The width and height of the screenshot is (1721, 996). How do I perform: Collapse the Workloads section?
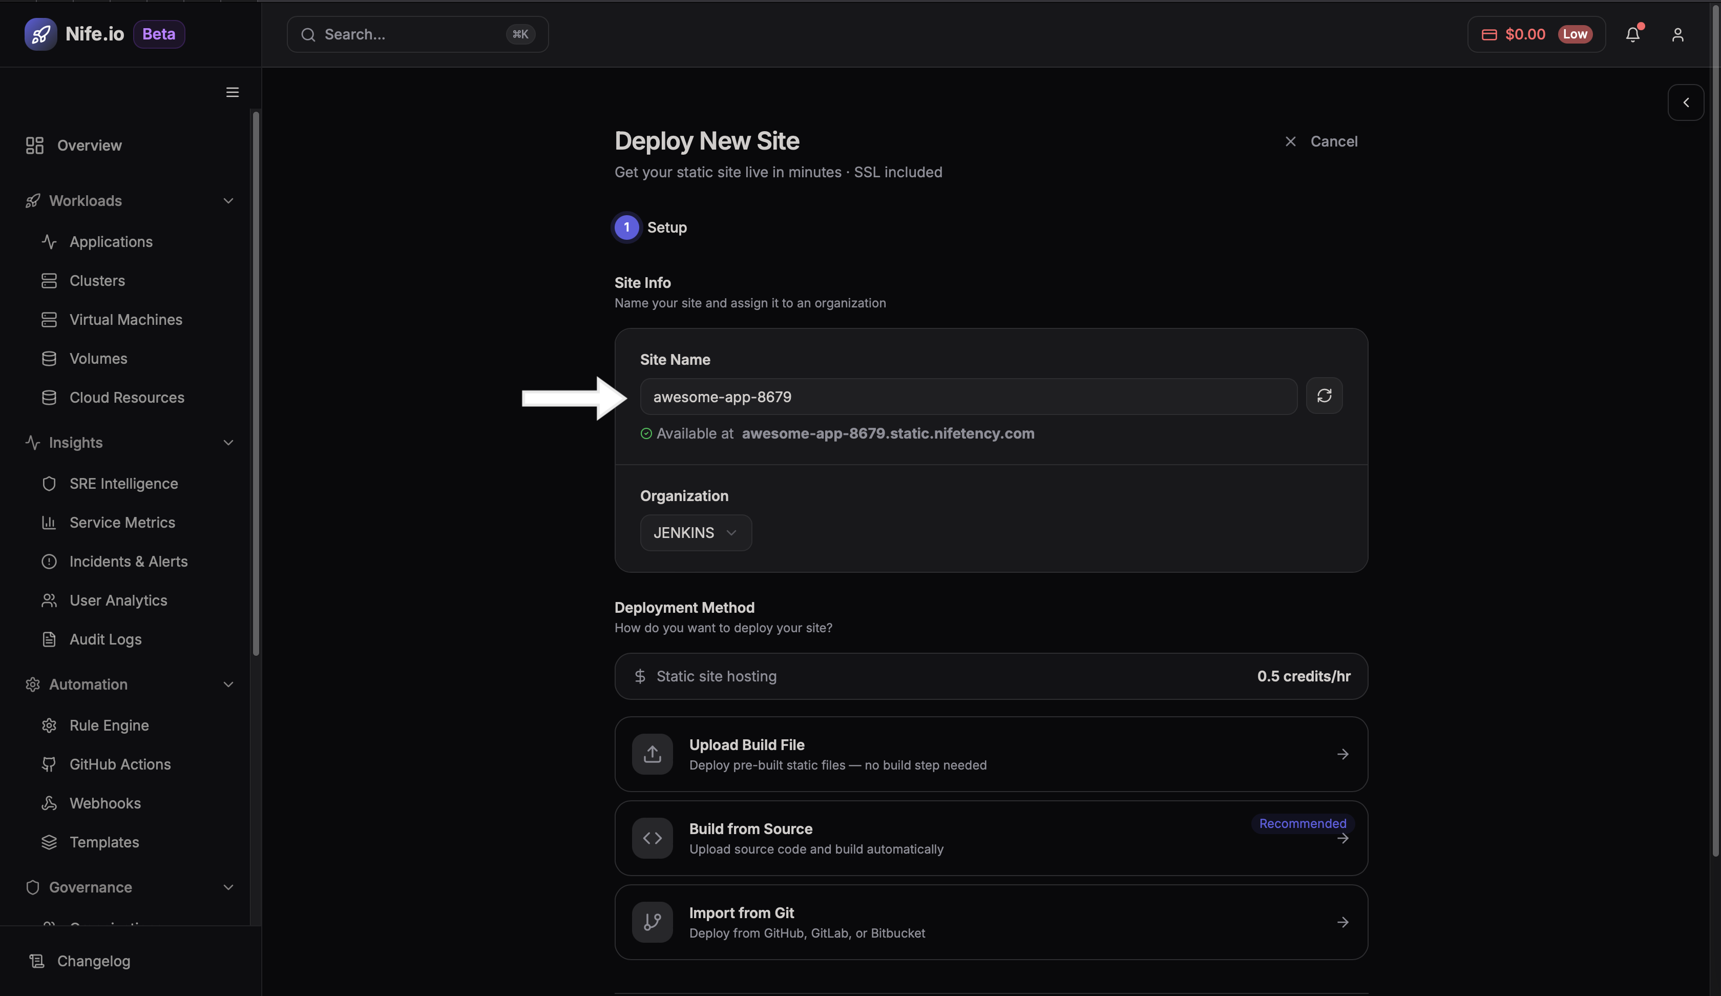[228, 200]
